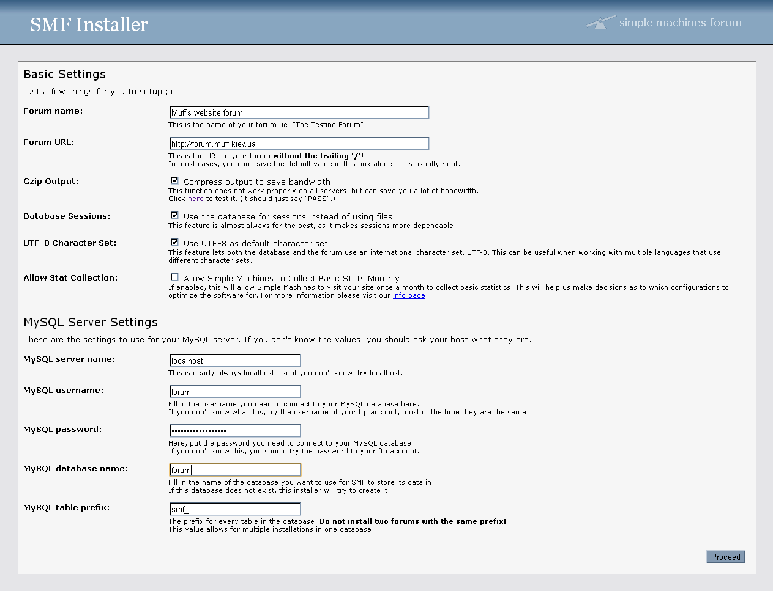Screen dimensions: 773x591
Task: Click the 'UTF-8 Character Set:' label
Action: [x=70, y=243]
